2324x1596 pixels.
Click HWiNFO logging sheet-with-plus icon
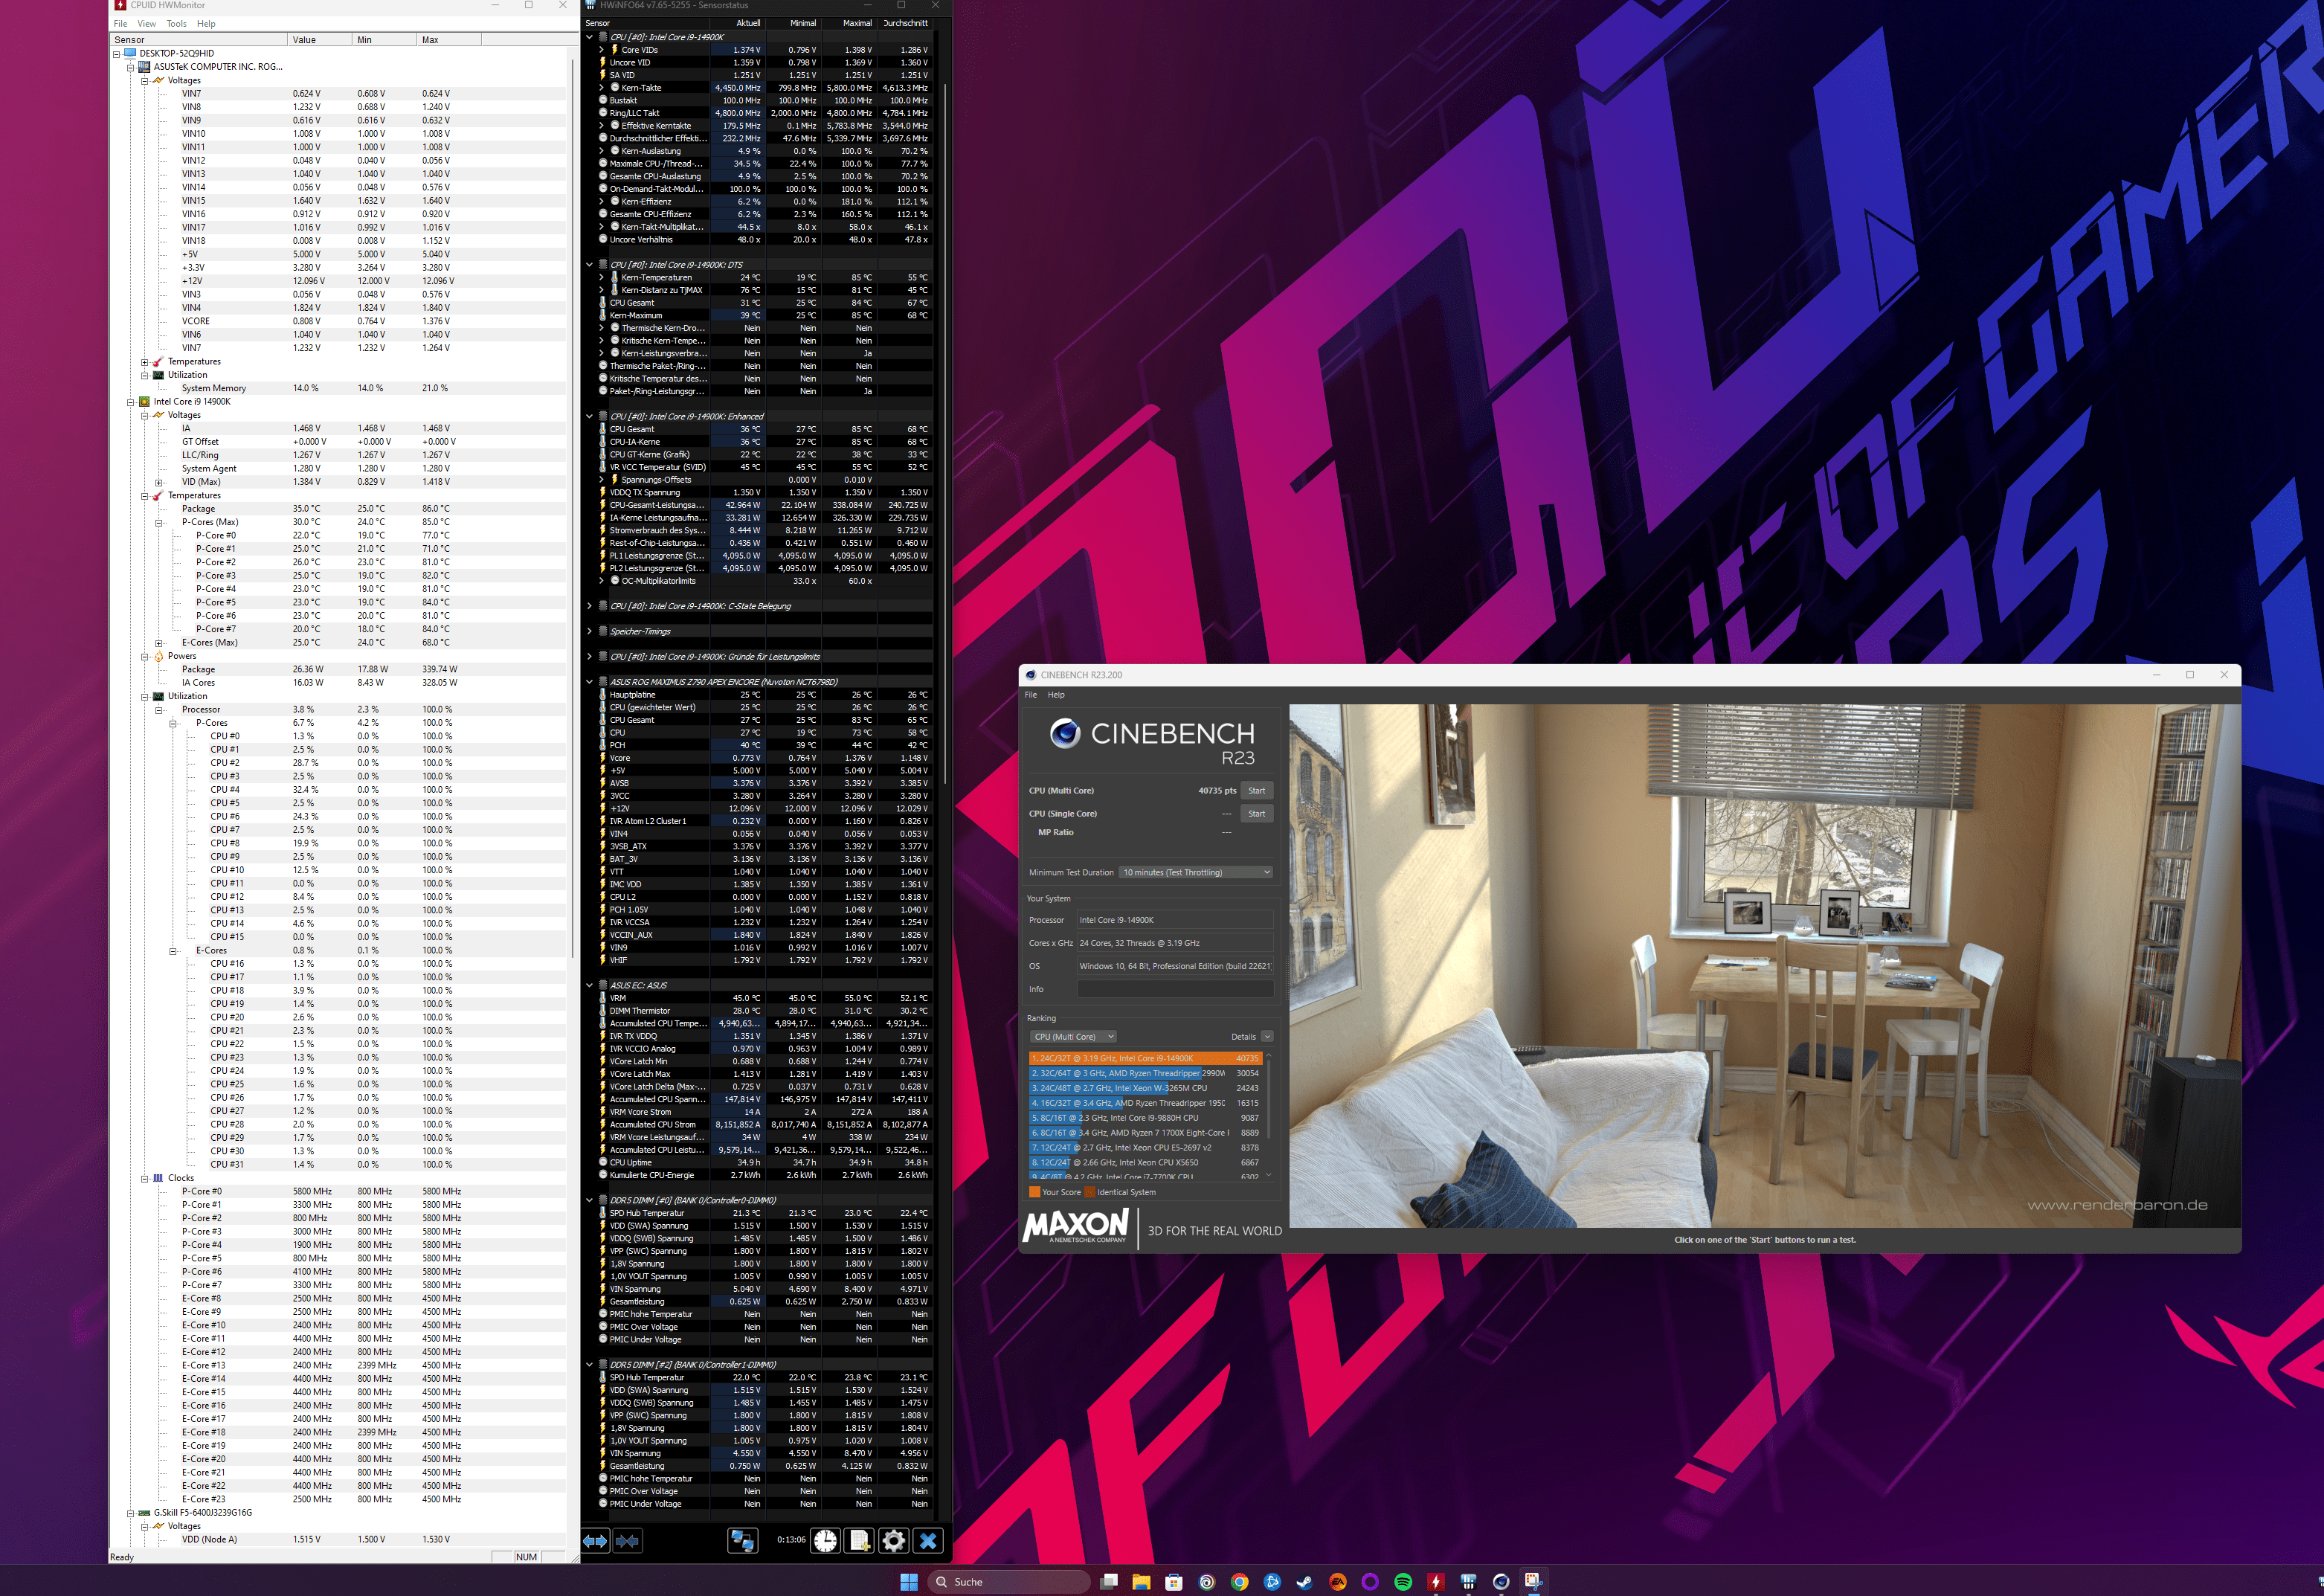[859, 1541]
